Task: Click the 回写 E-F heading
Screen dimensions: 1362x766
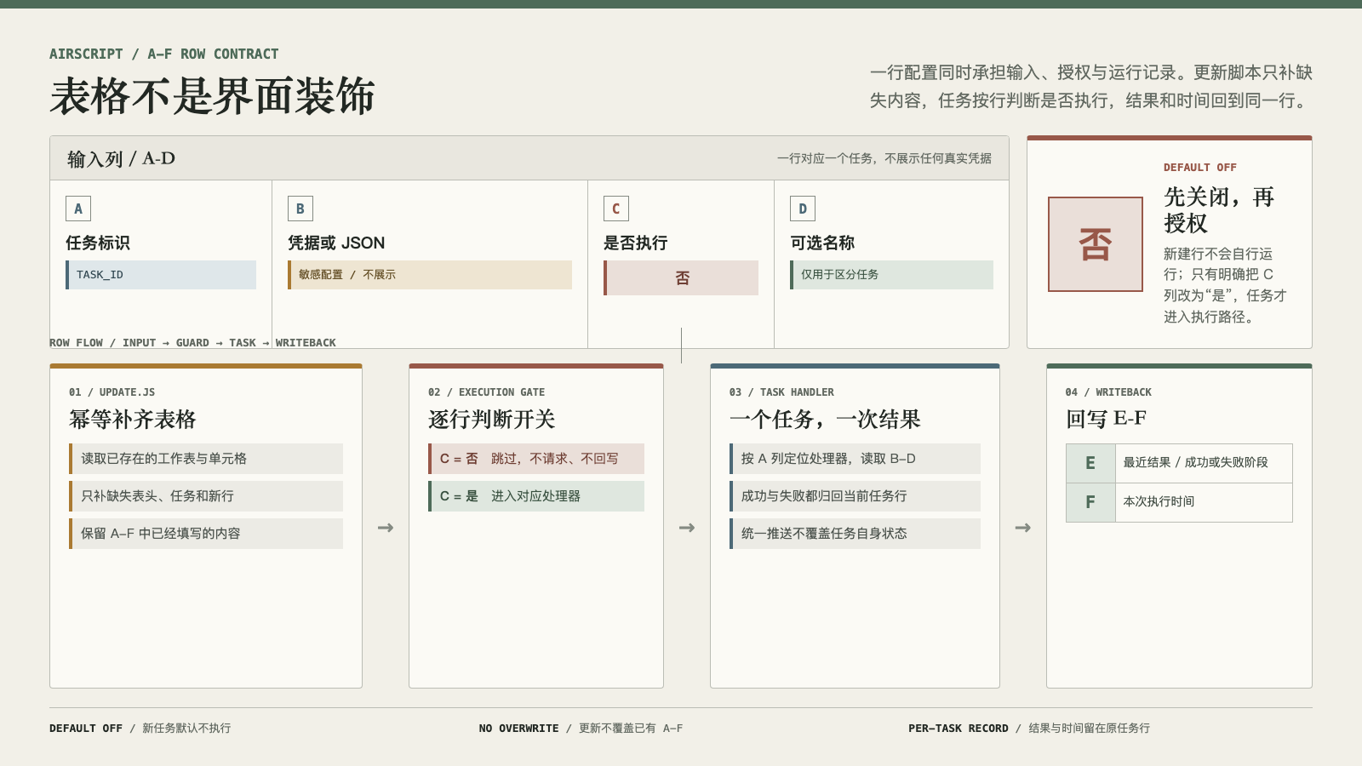Action: [1106, 419]
